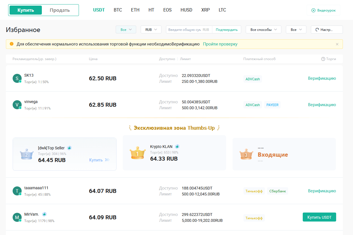Click the bronze crown rank 3 icon
This screenshot has height=235, width=353.
(246, 154)
